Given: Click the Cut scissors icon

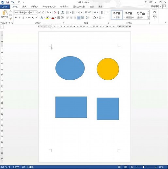Looking at the screenshot, I should pos(10,11).
